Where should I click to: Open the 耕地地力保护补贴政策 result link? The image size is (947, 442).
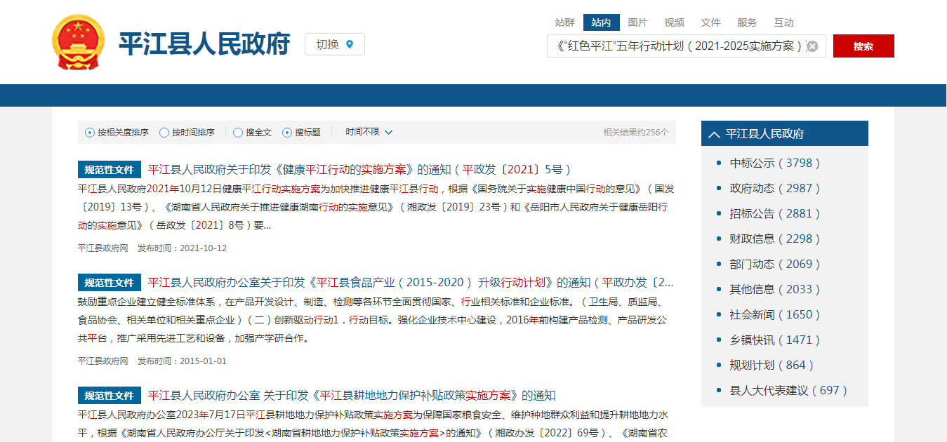tap(351, 395)
